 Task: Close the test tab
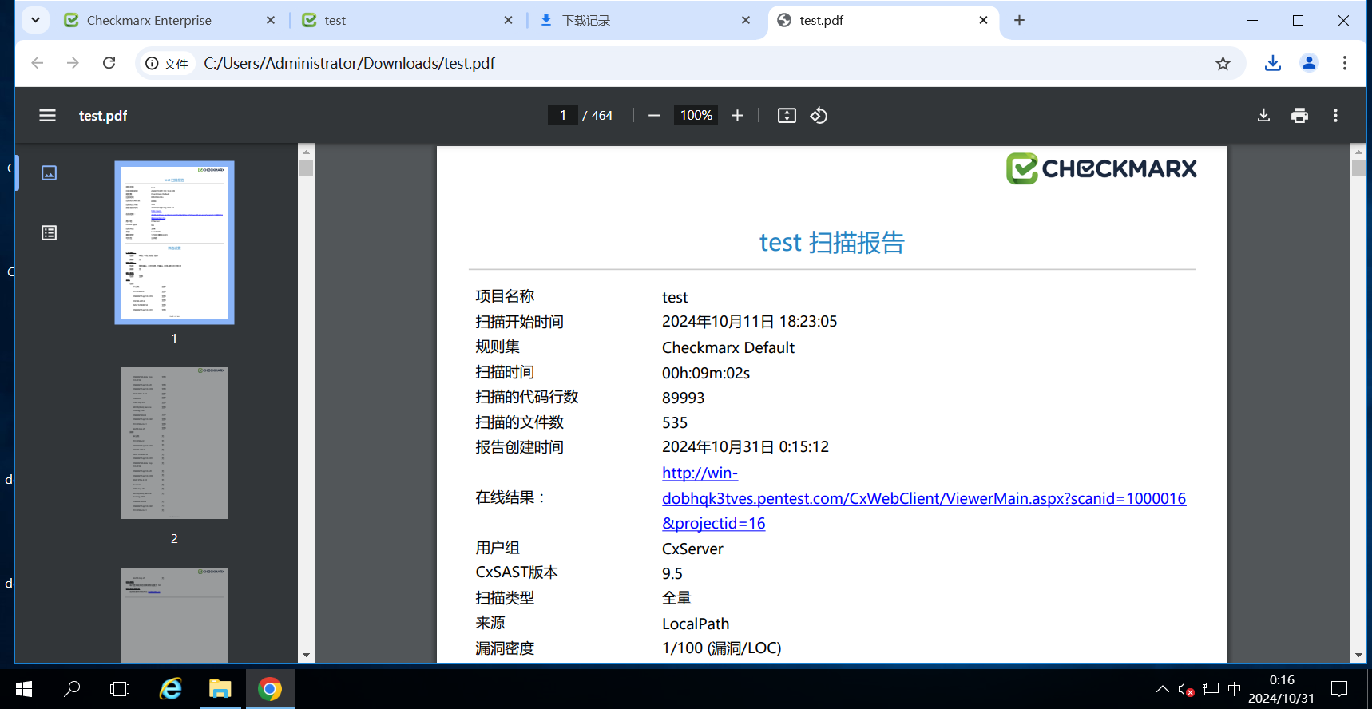pos(509,20)
